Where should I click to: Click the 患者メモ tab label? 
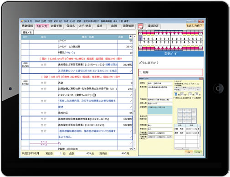[x=27, y=32]
